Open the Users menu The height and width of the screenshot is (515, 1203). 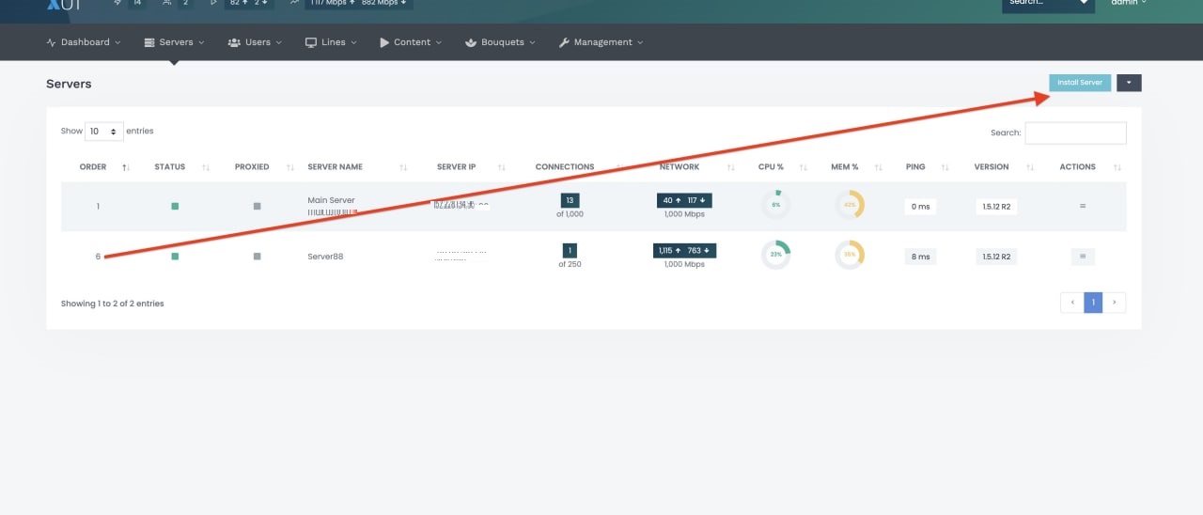click(x=255, y=42)
